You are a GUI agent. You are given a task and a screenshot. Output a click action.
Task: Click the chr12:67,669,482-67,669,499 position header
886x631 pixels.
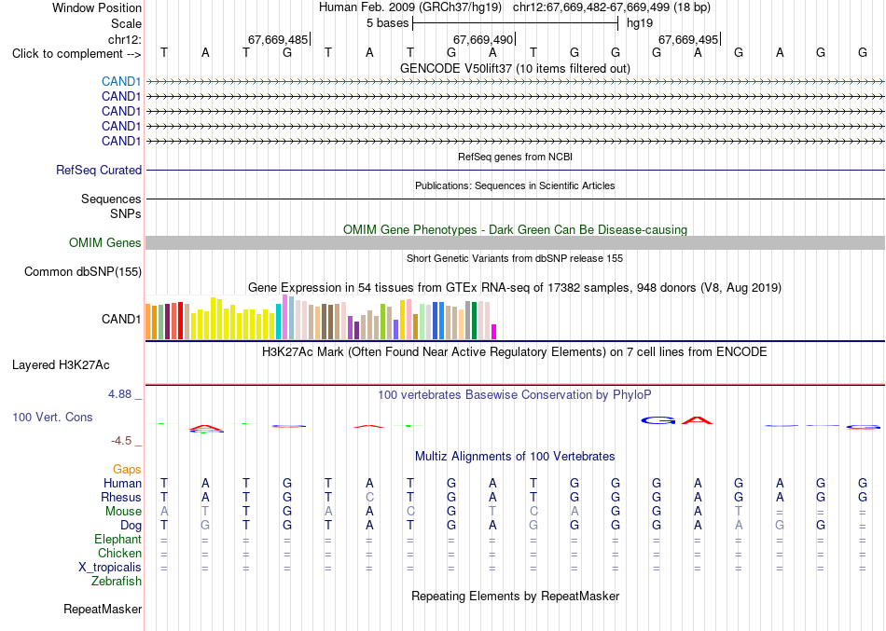click(x=612, y=7)
